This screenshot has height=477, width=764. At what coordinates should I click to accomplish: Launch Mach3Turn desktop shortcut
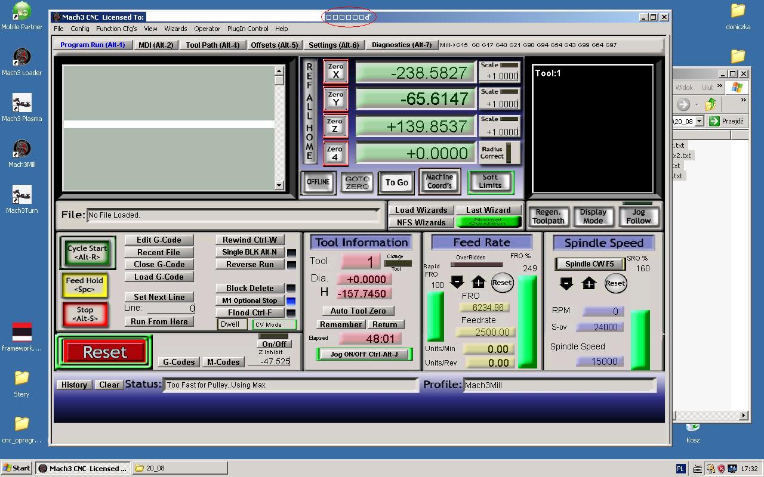(21, 199)
